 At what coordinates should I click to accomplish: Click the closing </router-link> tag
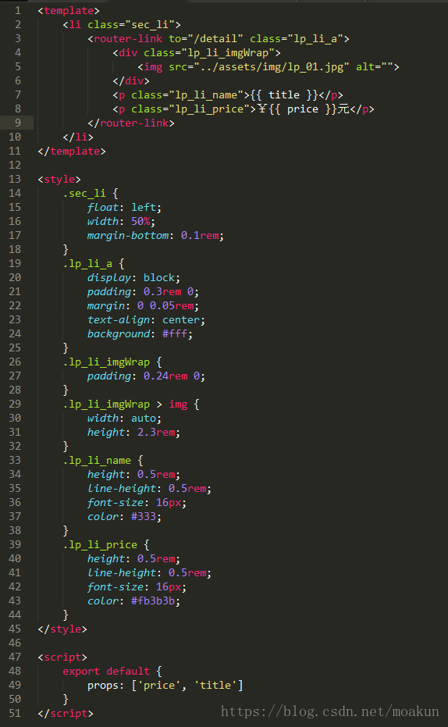coord(131,123)
